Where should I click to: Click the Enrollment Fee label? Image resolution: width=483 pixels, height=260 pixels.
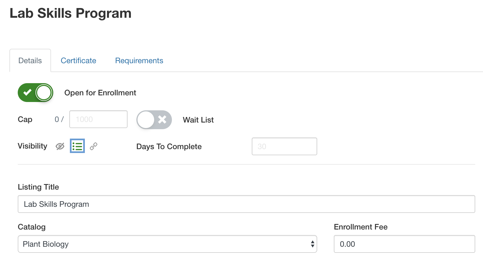[360, 227]
